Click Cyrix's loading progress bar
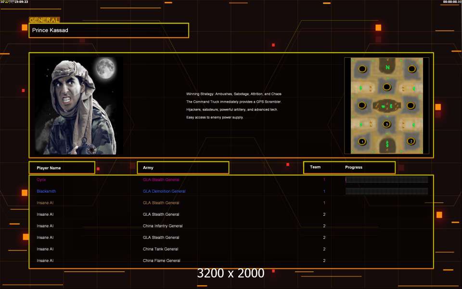 [x=386, y=180]
